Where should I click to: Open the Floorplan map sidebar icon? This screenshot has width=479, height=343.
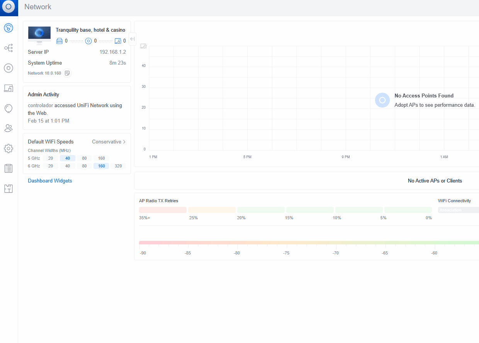(x=8, y=189)
